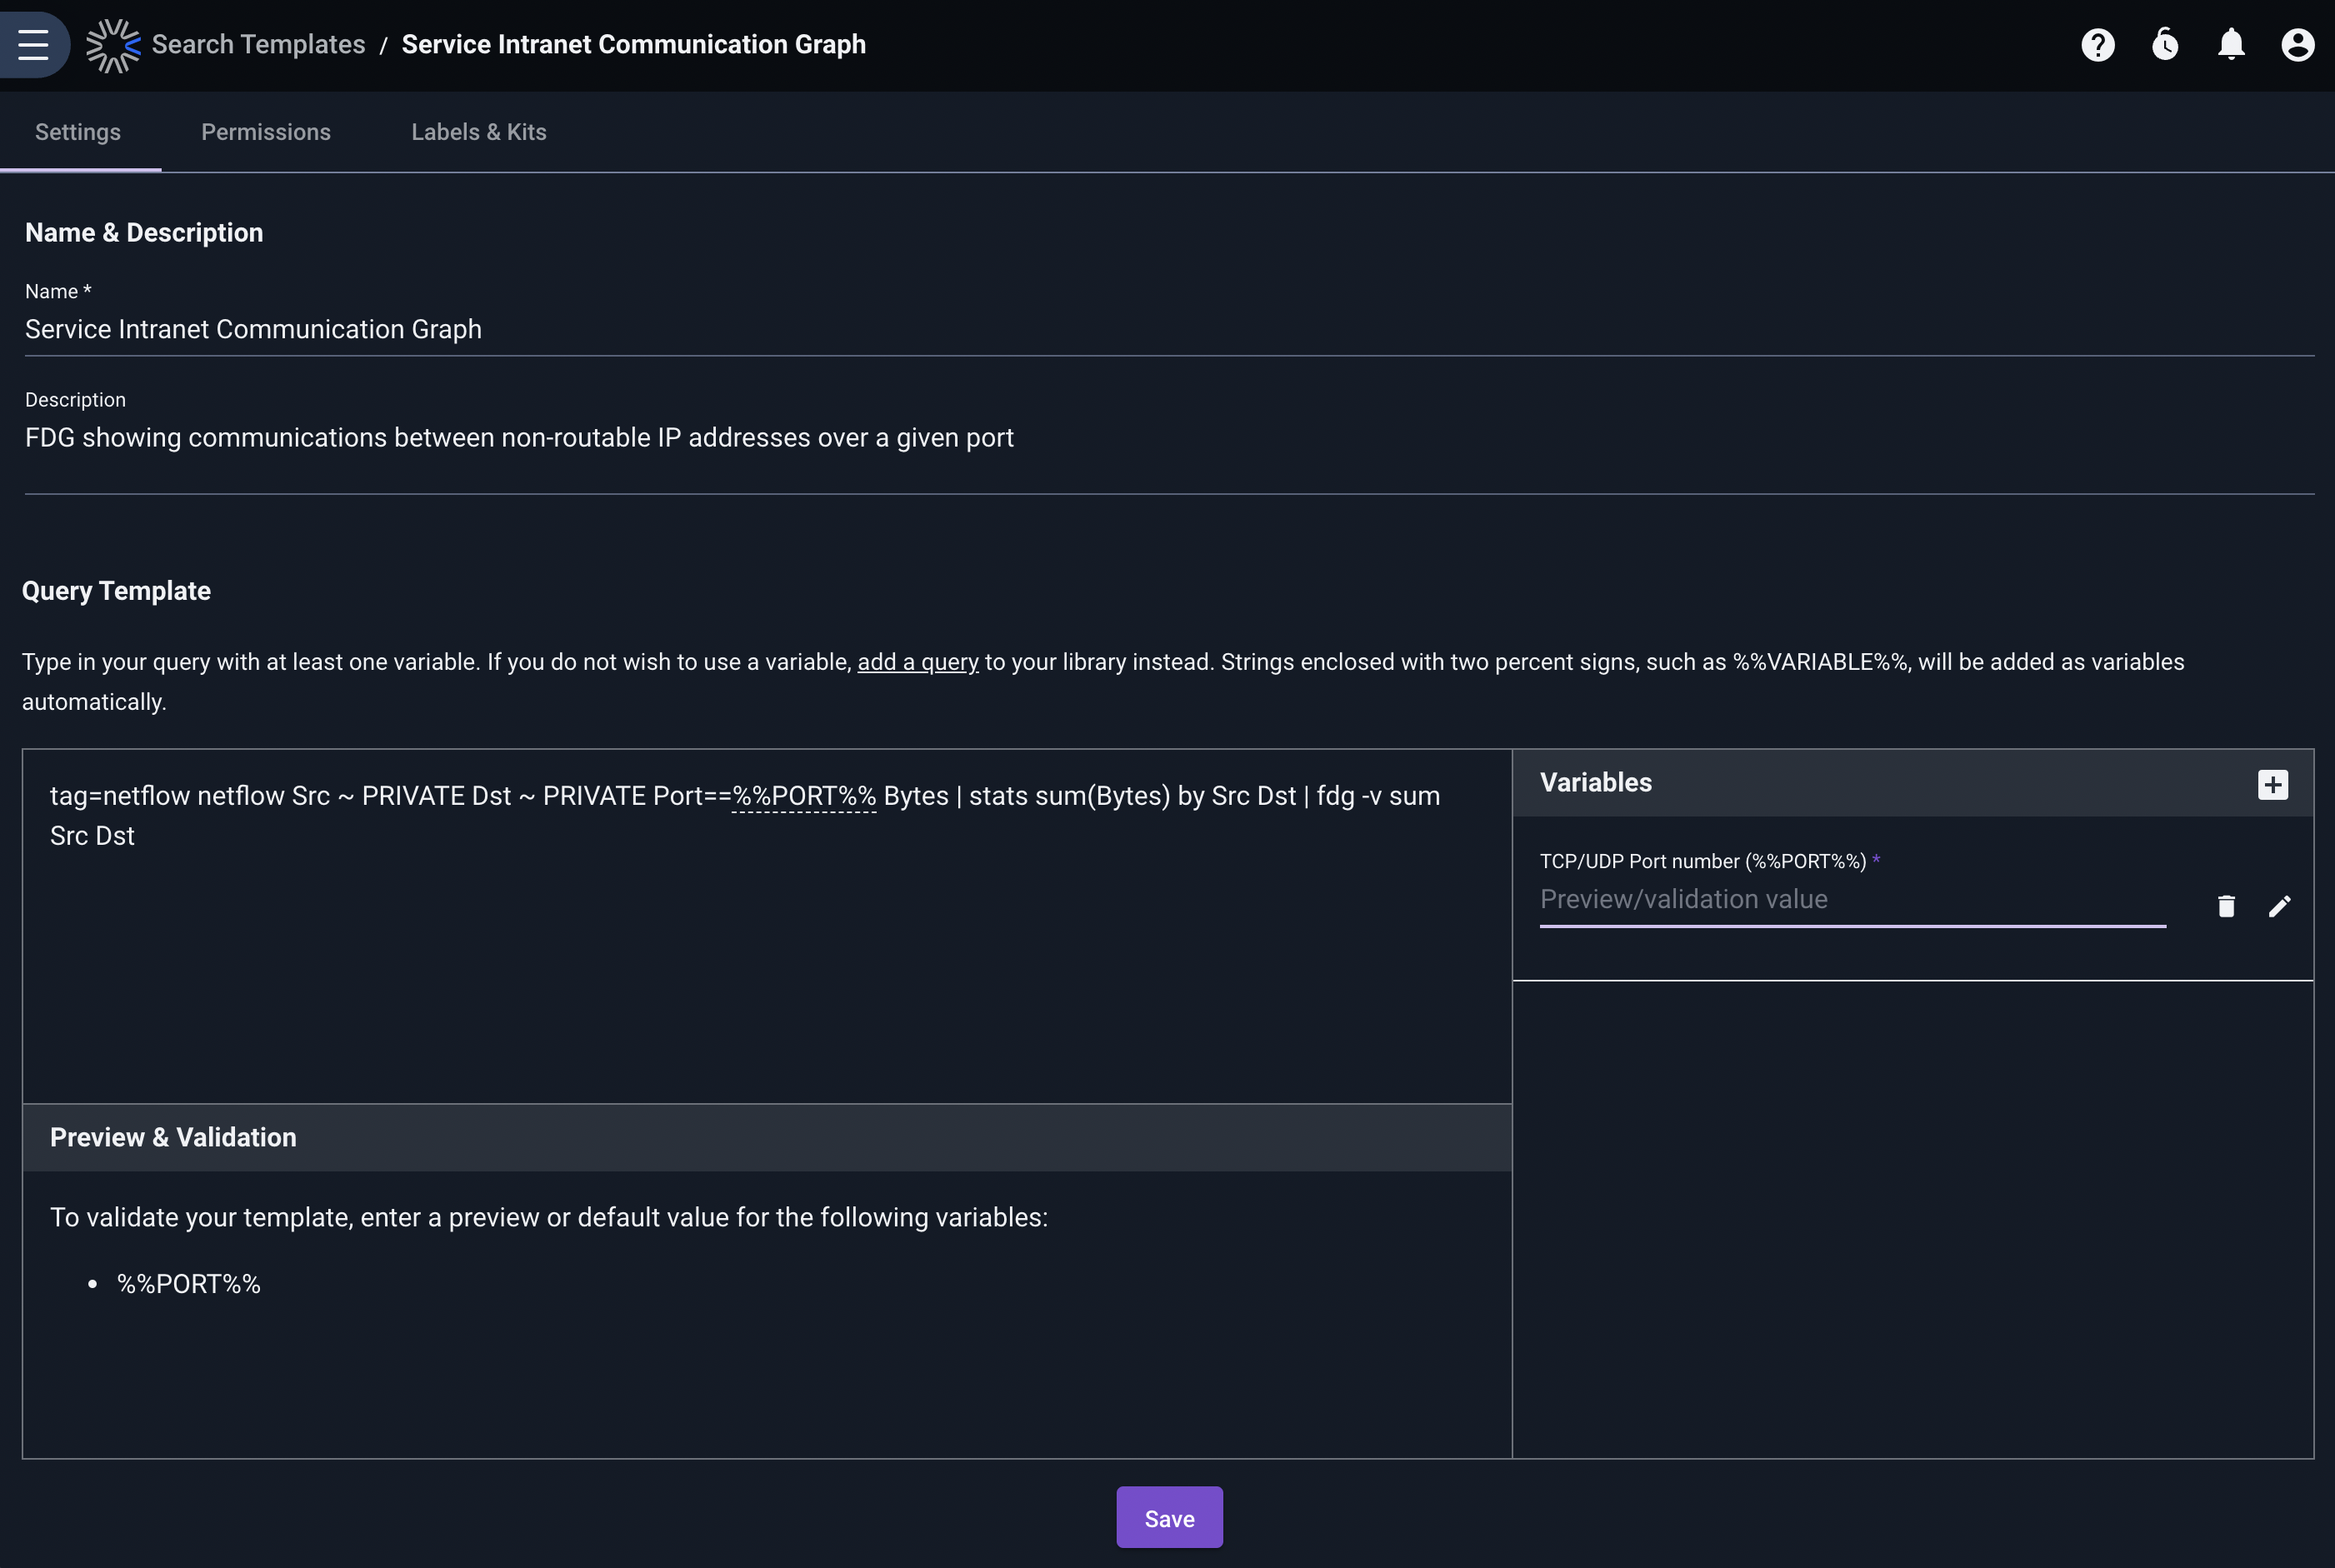This screenshot has height=1568, width=2335.
Task: Switch to the Permissions tab
Action: pos(266,132)
